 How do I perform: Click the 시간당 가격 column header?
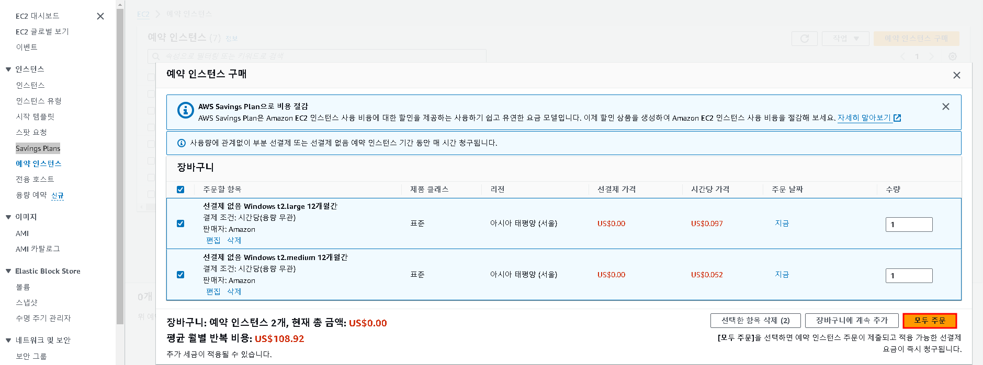(x=710, y=190)
